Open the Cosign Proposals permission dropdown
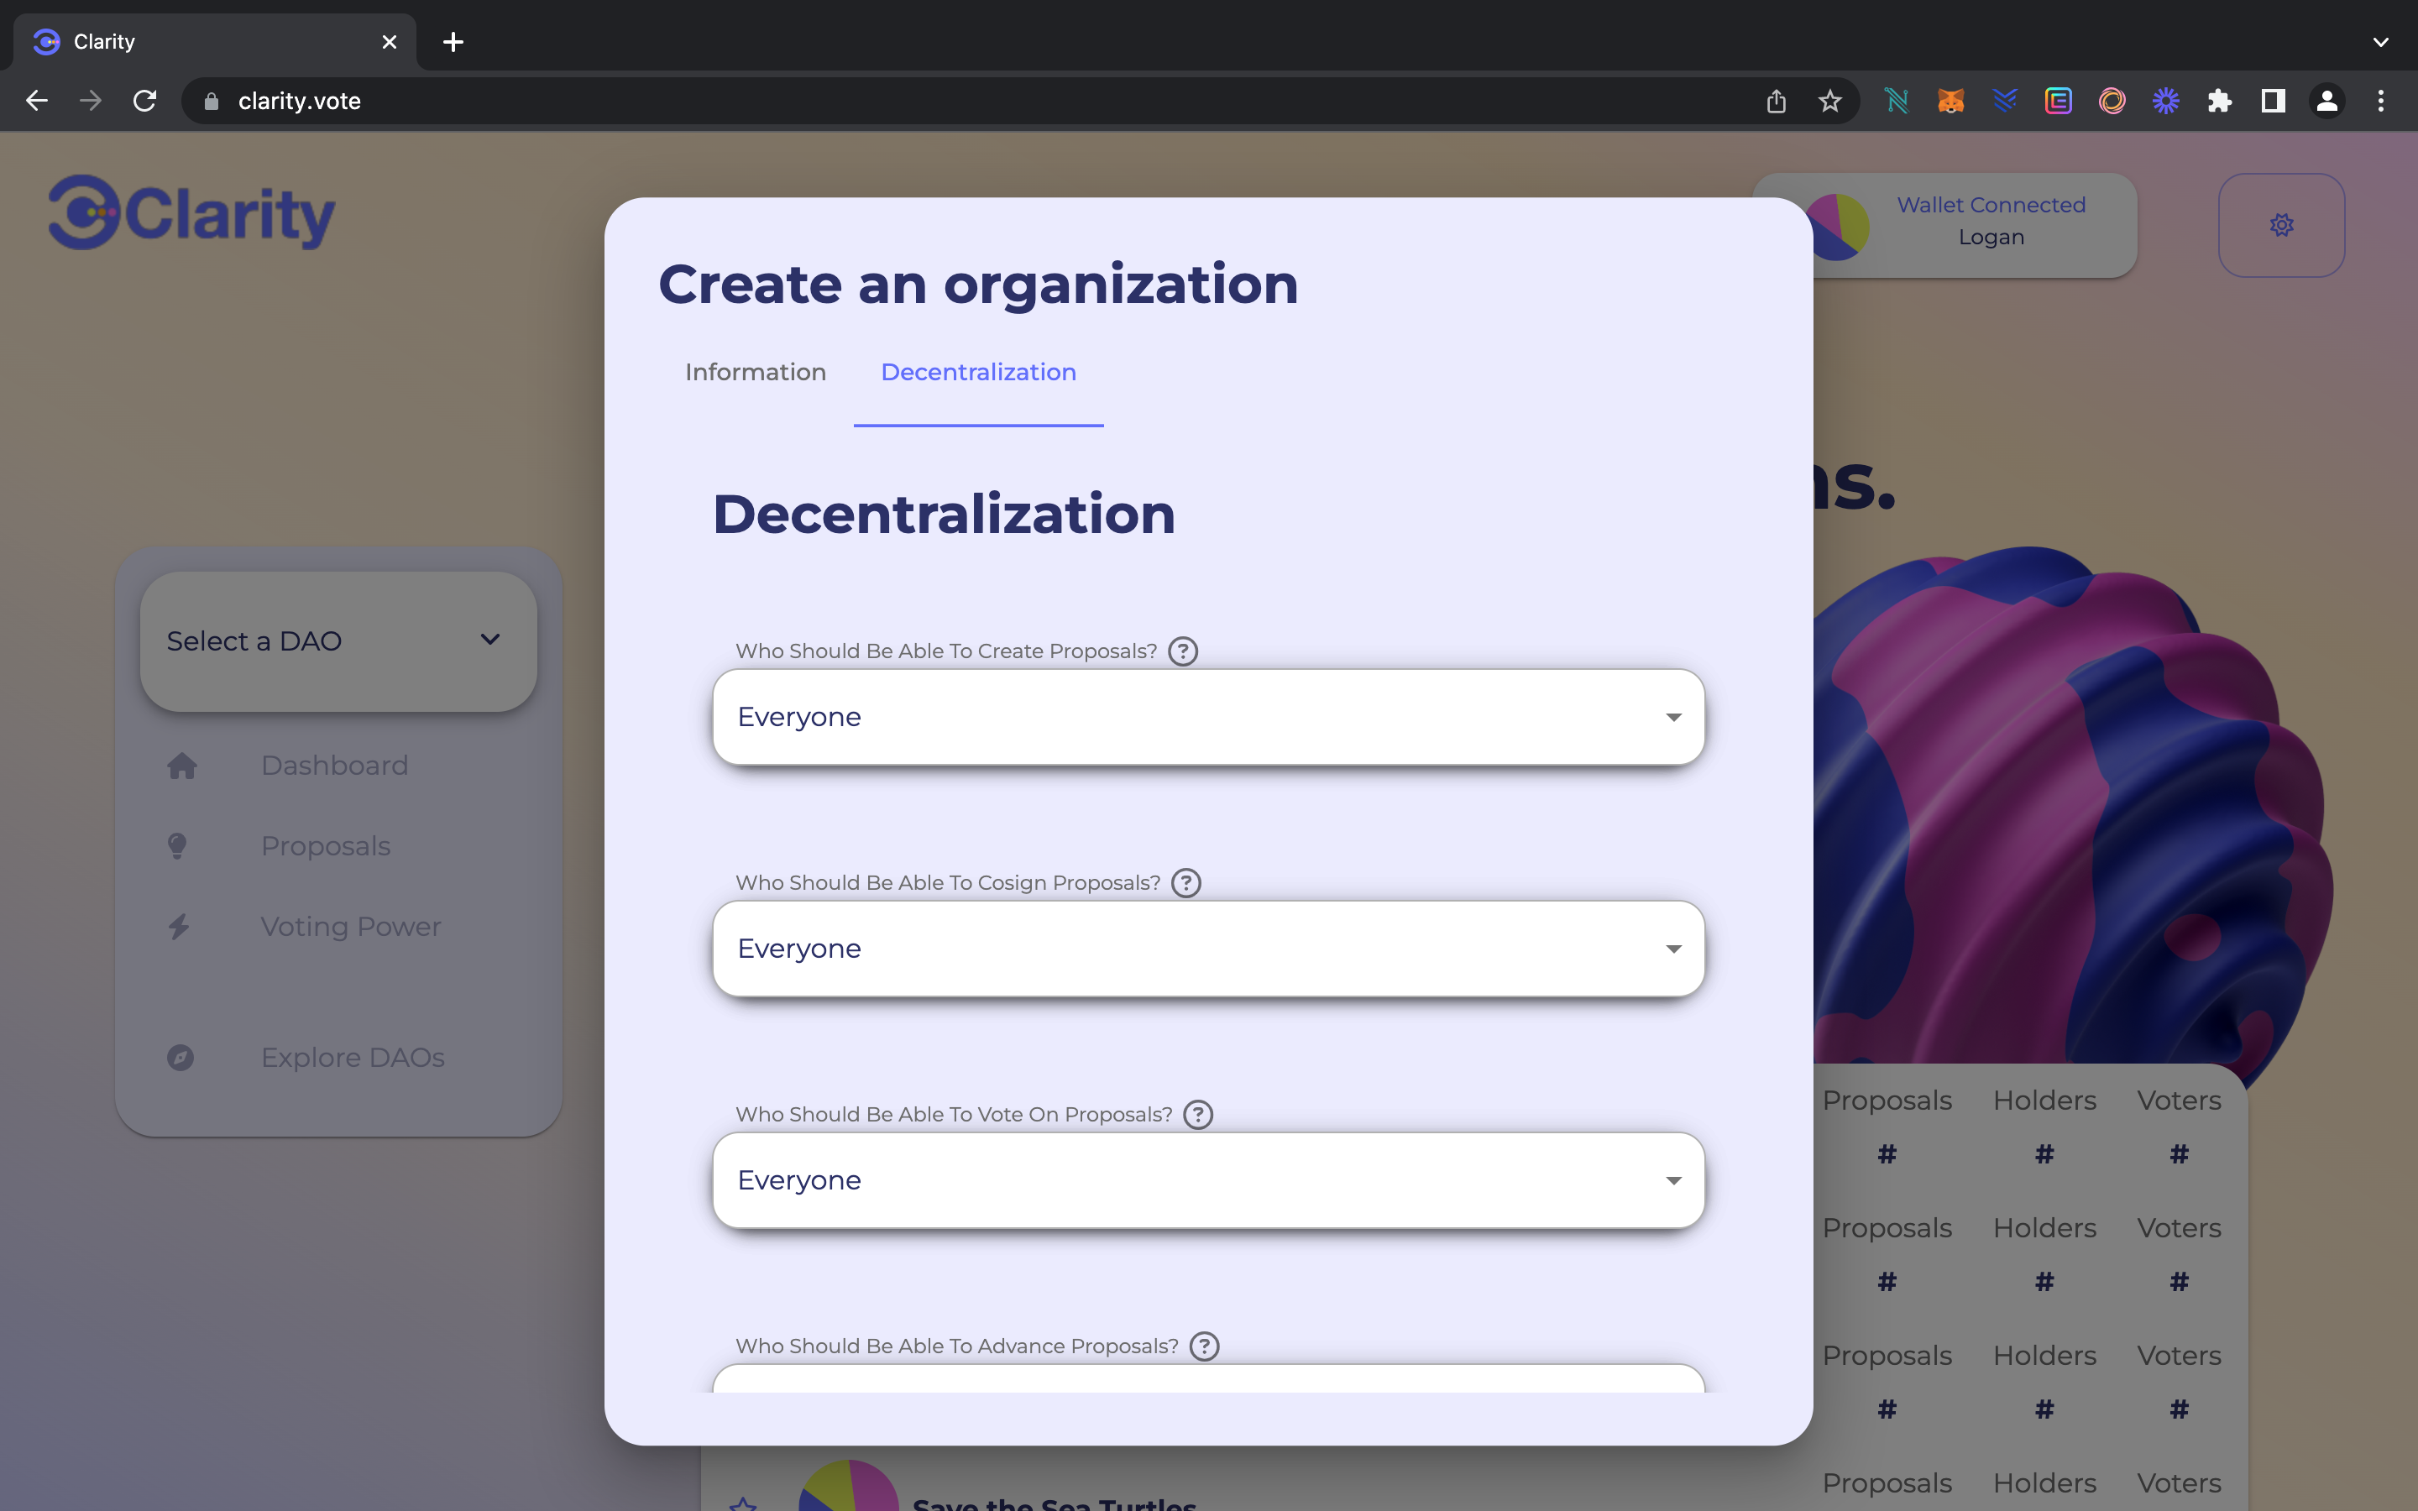 click(x=1208, y=949)
